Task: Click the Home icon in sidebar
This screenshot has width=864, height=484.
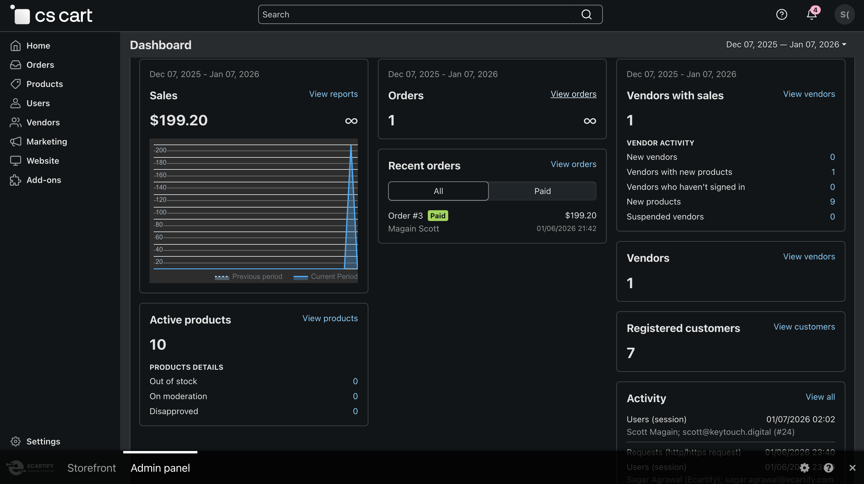Action: tap(15, 46)
